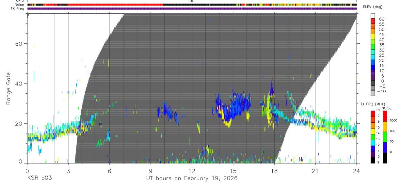Click the 'TX Freq' strip label at top left

18,8
